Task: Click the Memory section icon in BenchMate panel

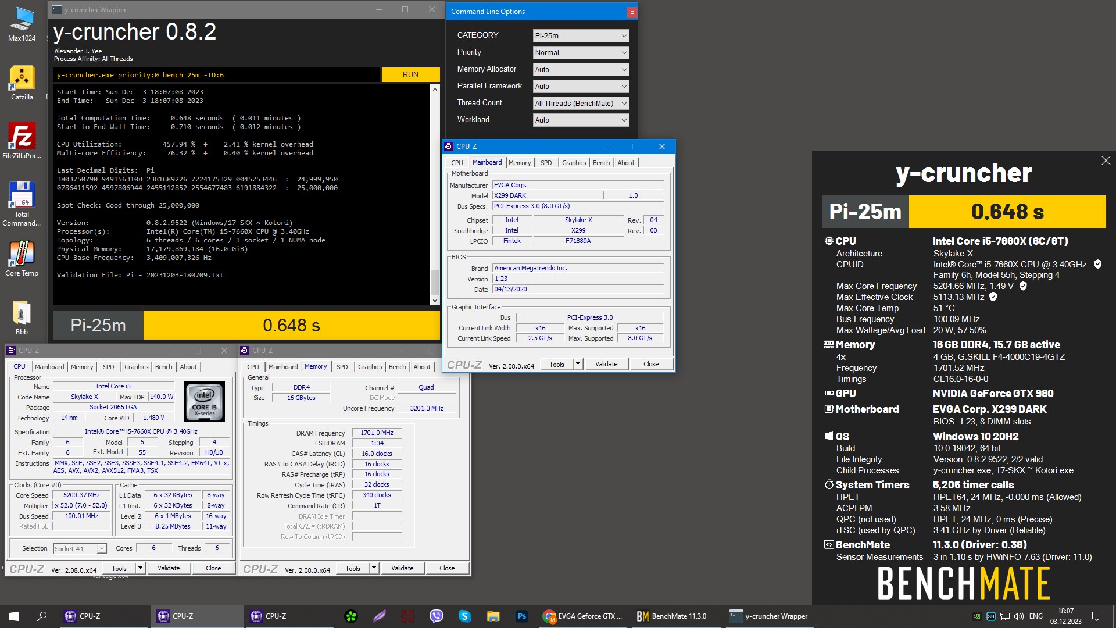Action: tap(829, 344)
